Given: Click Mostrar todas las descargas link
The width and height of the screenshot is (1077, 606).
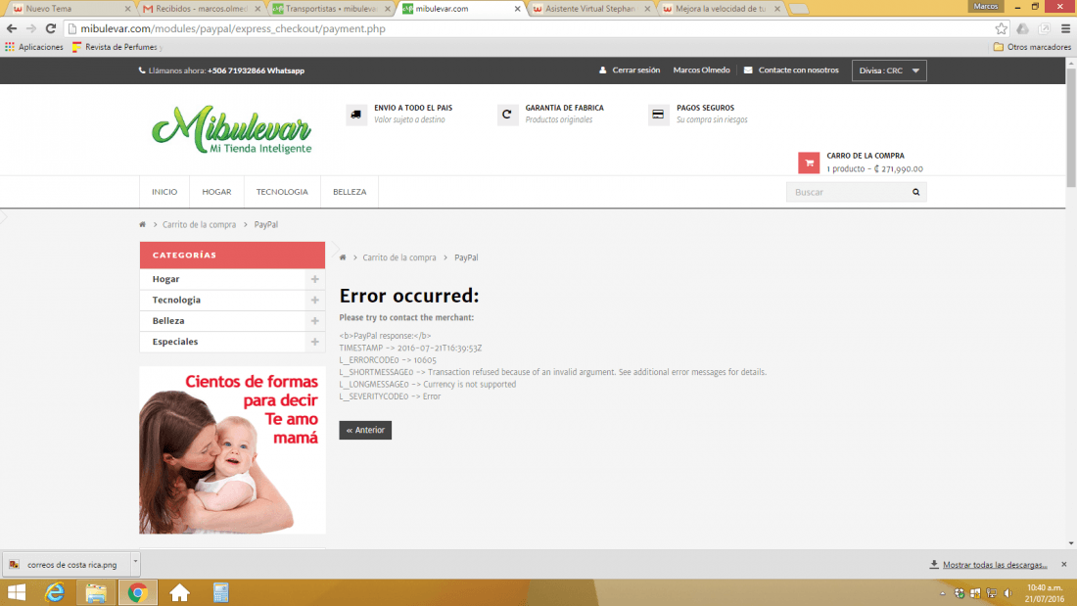Looking at the screenshot, I should (x=995, y=565).
